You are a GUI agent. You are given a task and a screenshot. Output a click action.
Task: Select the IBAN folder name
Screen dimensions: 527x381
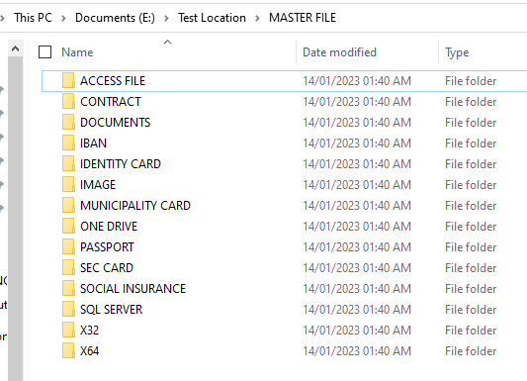(x=93, y=143)
